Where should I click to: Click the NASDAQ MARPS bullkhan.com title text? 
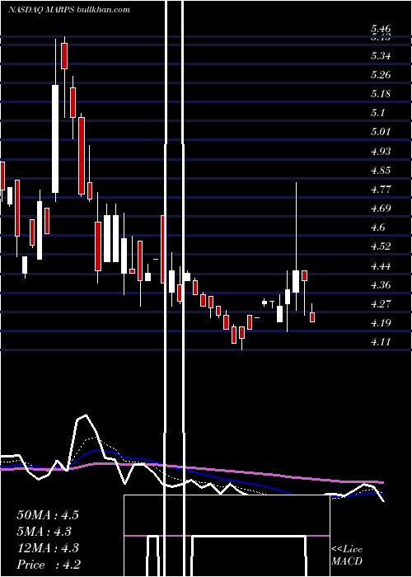[69, 10]
